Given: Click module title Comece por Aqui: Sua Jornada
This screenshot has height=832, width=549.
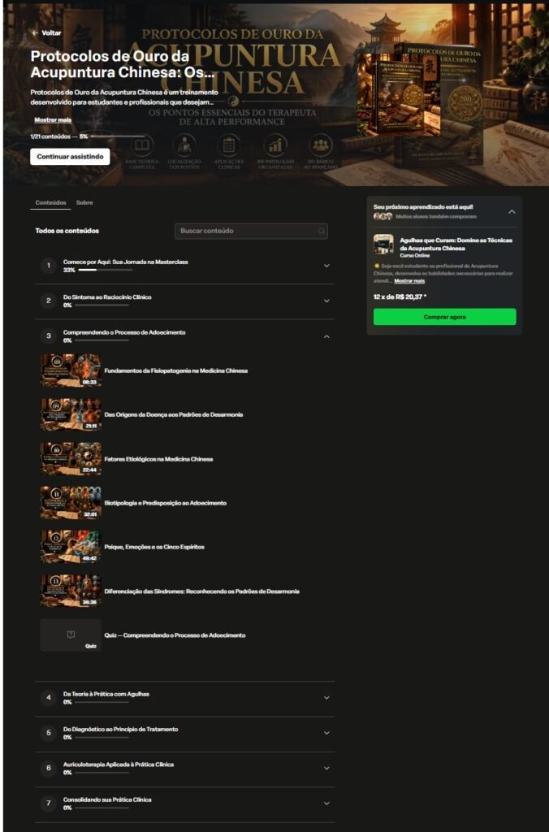Looking at the screenshot, I should [x=125, y=262].
